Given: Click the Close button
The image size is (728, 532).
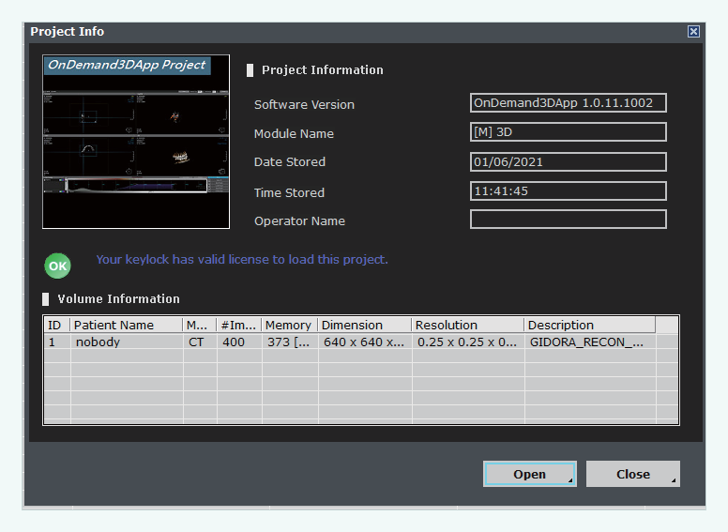Looking at the screenshot, I should pos(633,474).
